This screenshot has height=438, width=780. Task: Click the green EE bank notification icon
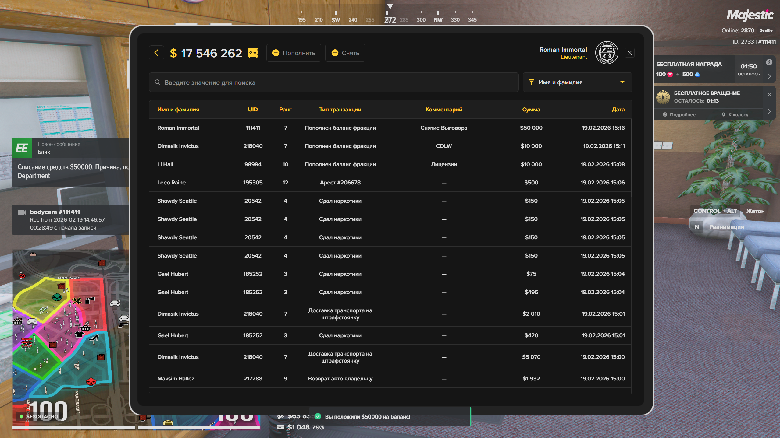pos(22,148)
